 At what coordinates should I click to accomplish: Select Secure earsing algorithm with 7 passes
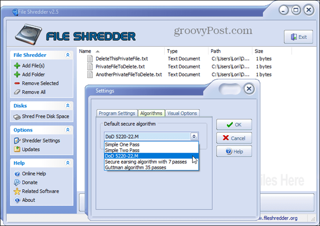coord(151,162)
